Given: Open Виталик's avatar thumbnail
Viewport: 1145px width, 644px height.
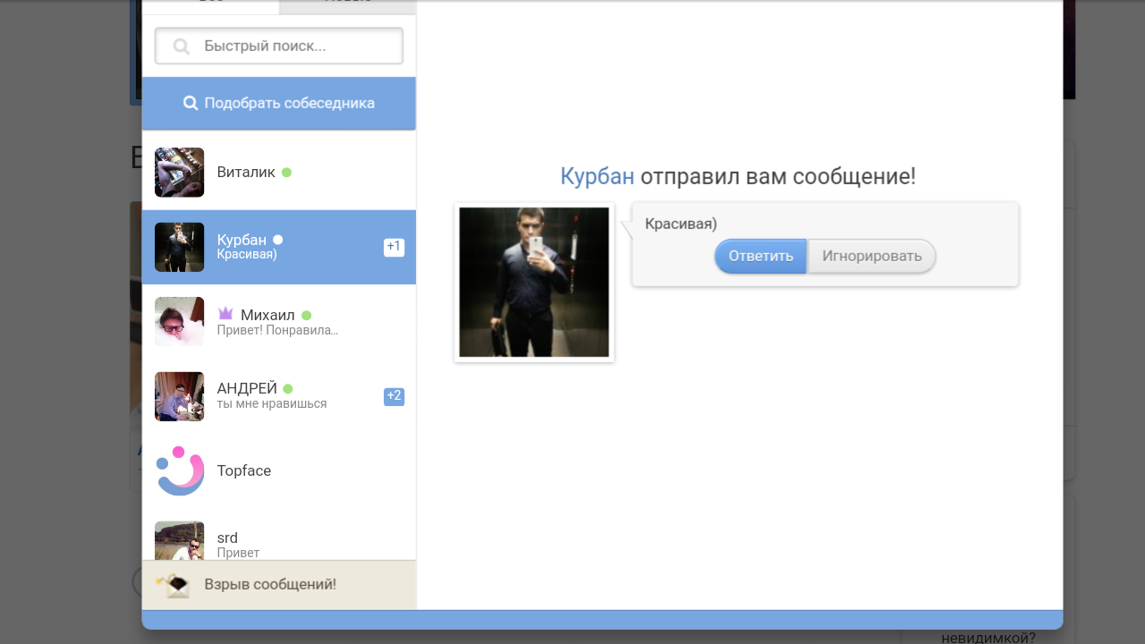Looking at the screenshot, I should [179, 173].
